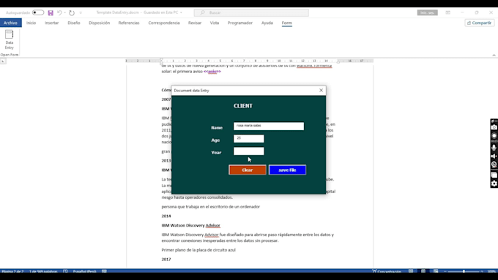Open ribbon display options icon
Screen dimensions: 498x280
[x=447, y=12]
